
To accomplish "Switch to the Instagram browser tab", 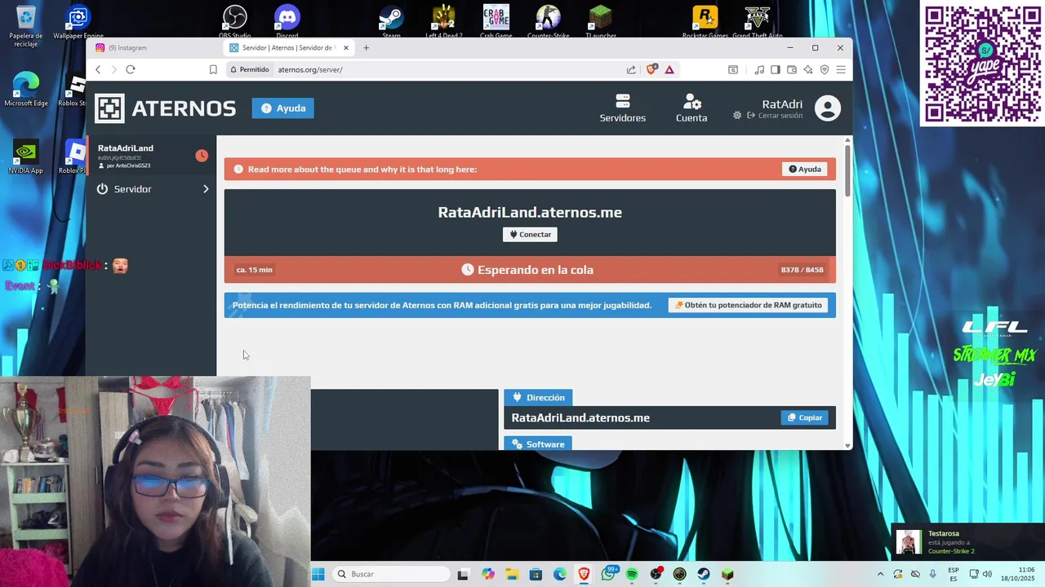I will point(155,48).
